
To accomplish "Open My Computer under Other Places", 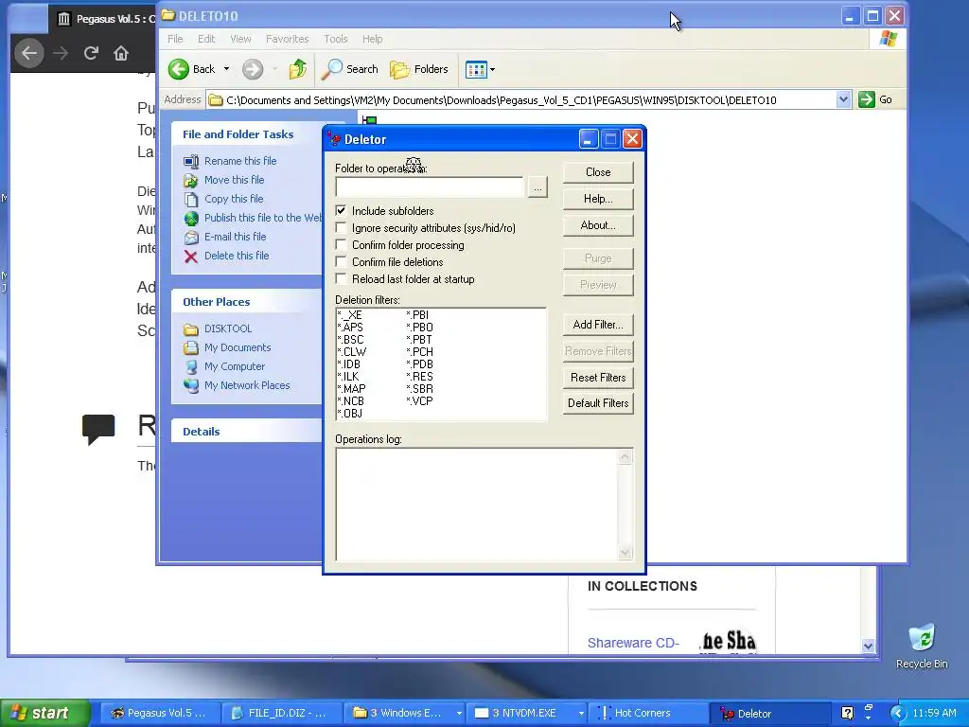I will [x=235, y=366].
